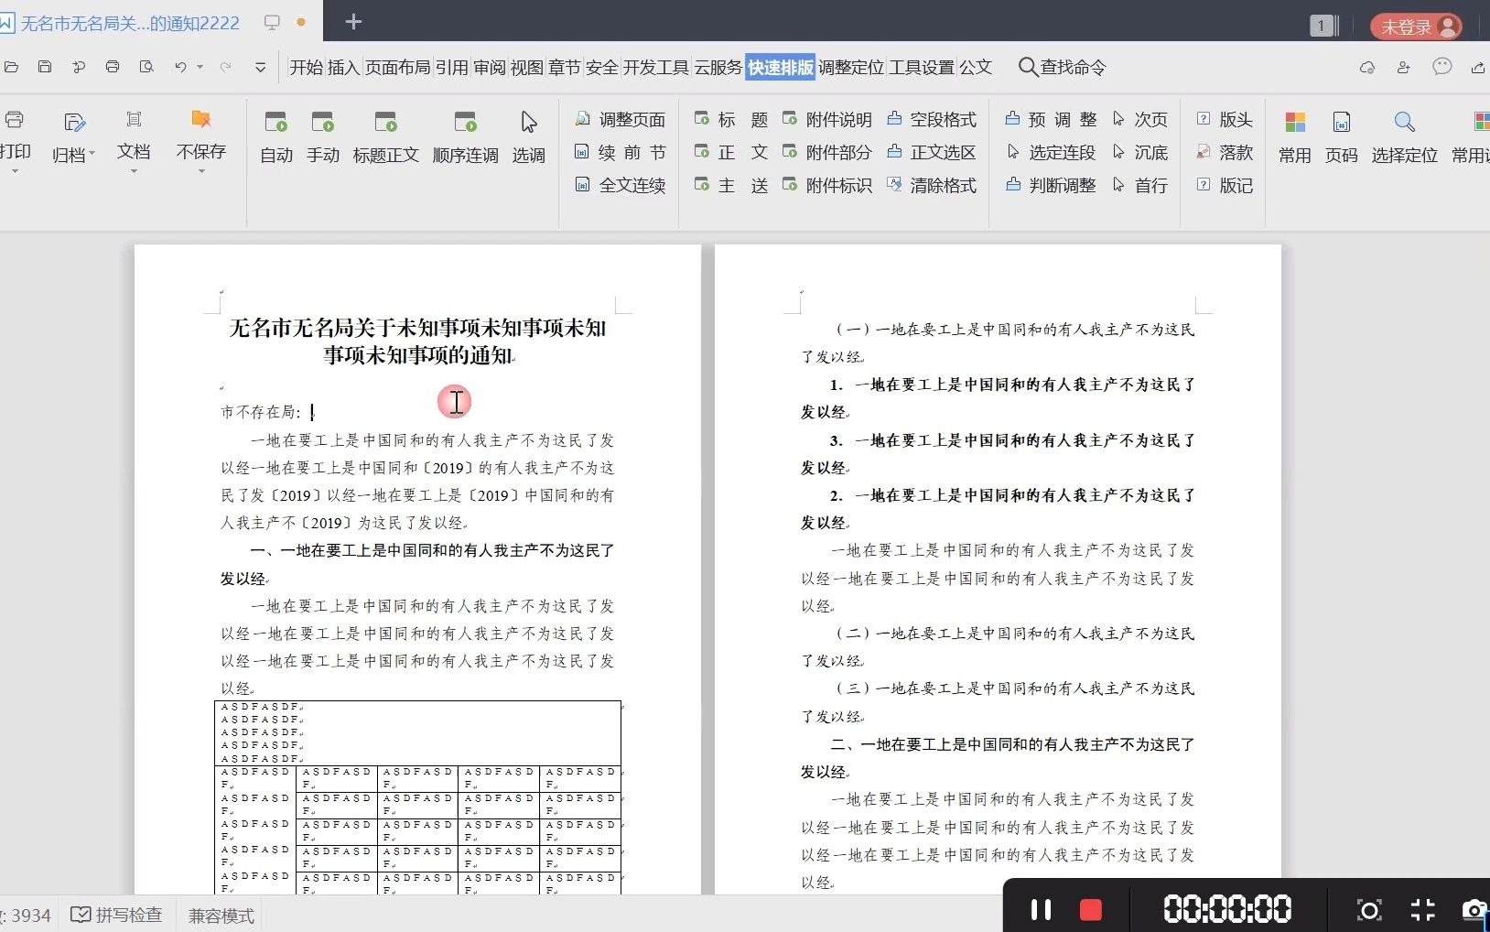Switch to the 开发工具 tab

click(656, 67)
